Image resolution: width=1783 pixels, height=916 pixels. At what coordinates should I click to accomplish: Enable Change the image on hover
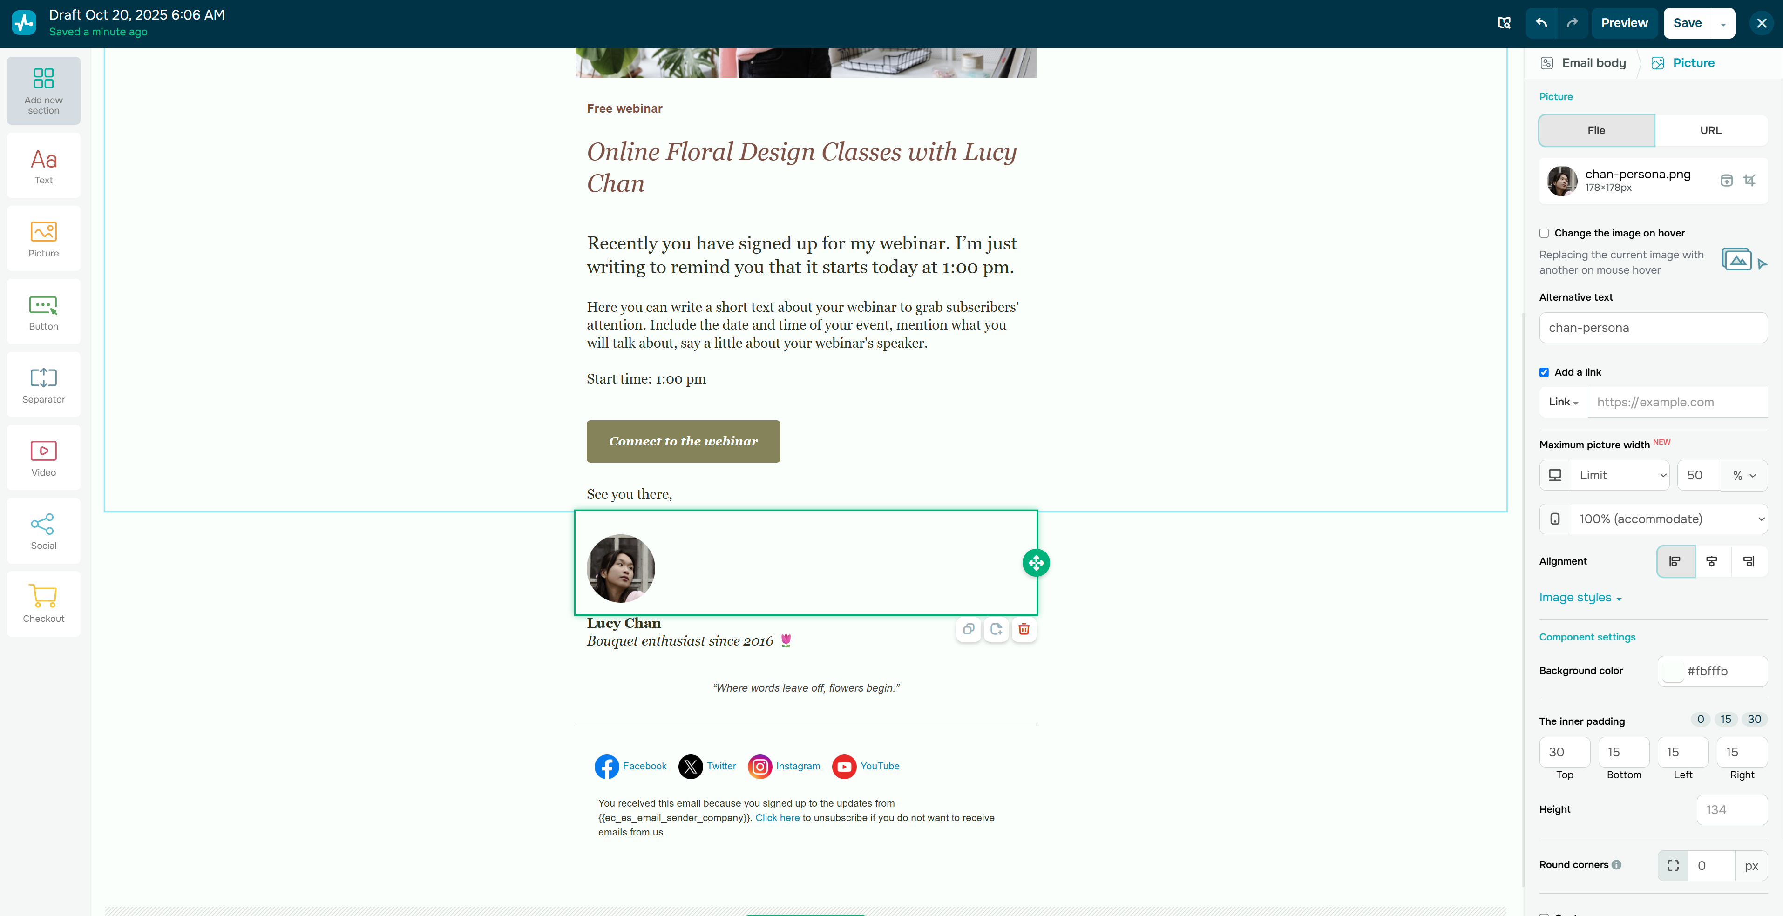[1544, 233]
